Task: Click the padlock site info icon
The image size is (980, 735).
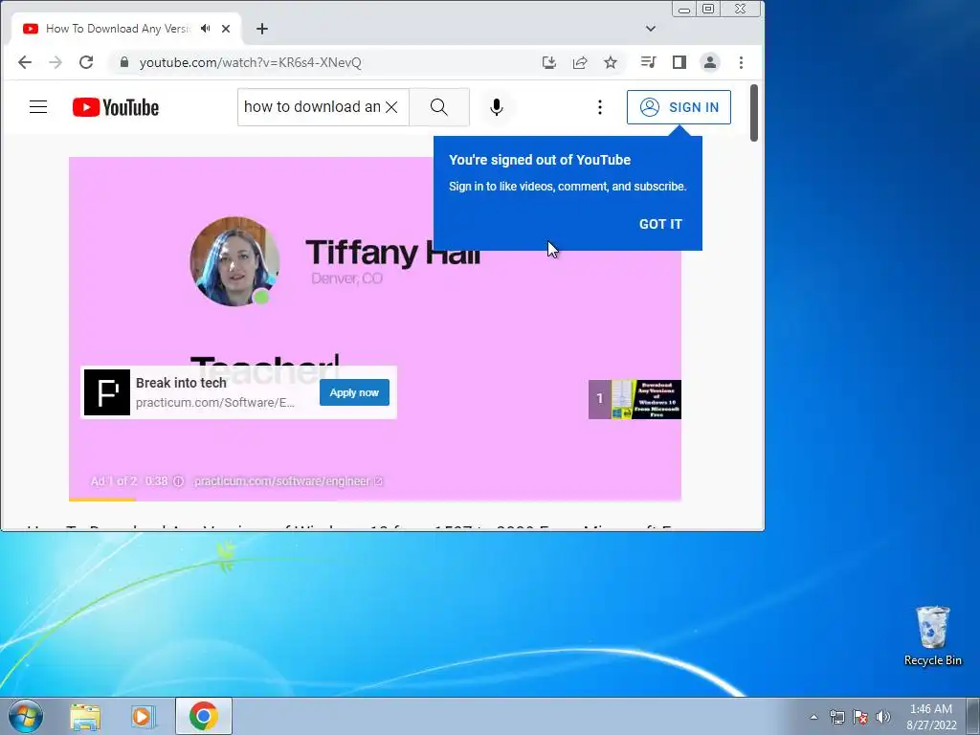Action: coord(123,62)
